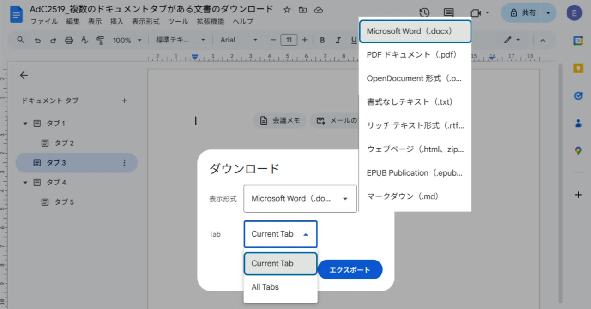Open the editing mode pencil dropdown
Viewport: 591px width, 309px height.
pyautogui.click(x=512, y=40)
